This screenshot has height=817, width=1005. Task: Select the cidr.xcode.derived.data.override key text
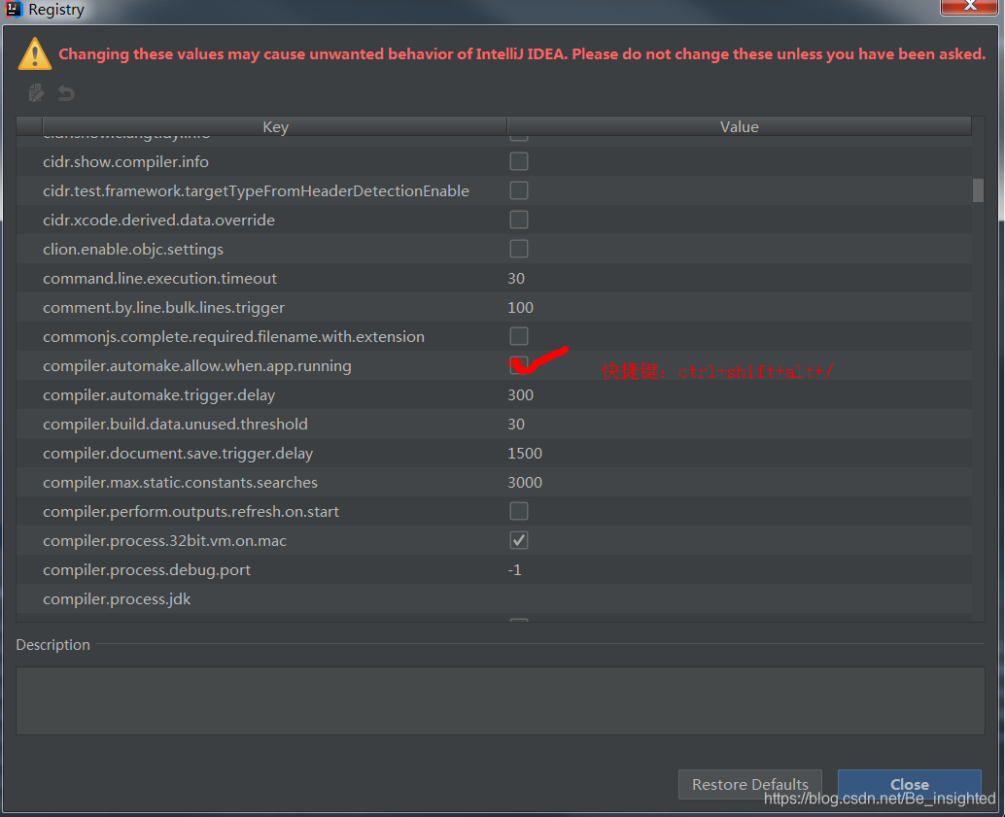pyautogui.click(x=159, y=220)
